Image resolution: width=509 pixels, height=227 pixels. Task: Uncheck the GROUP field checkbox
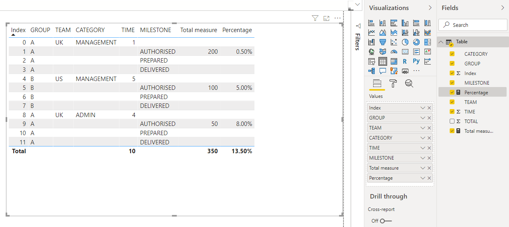tap(452, 63)
